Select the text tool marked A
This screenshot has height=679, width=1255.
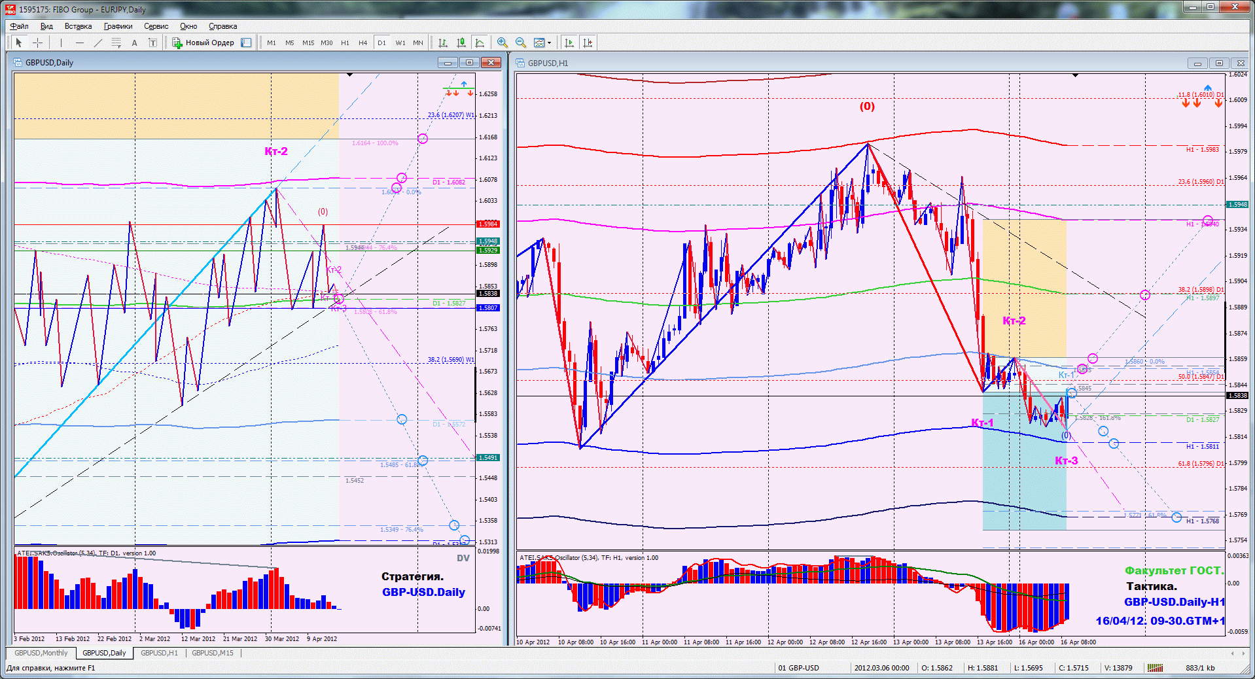[134, 43]
